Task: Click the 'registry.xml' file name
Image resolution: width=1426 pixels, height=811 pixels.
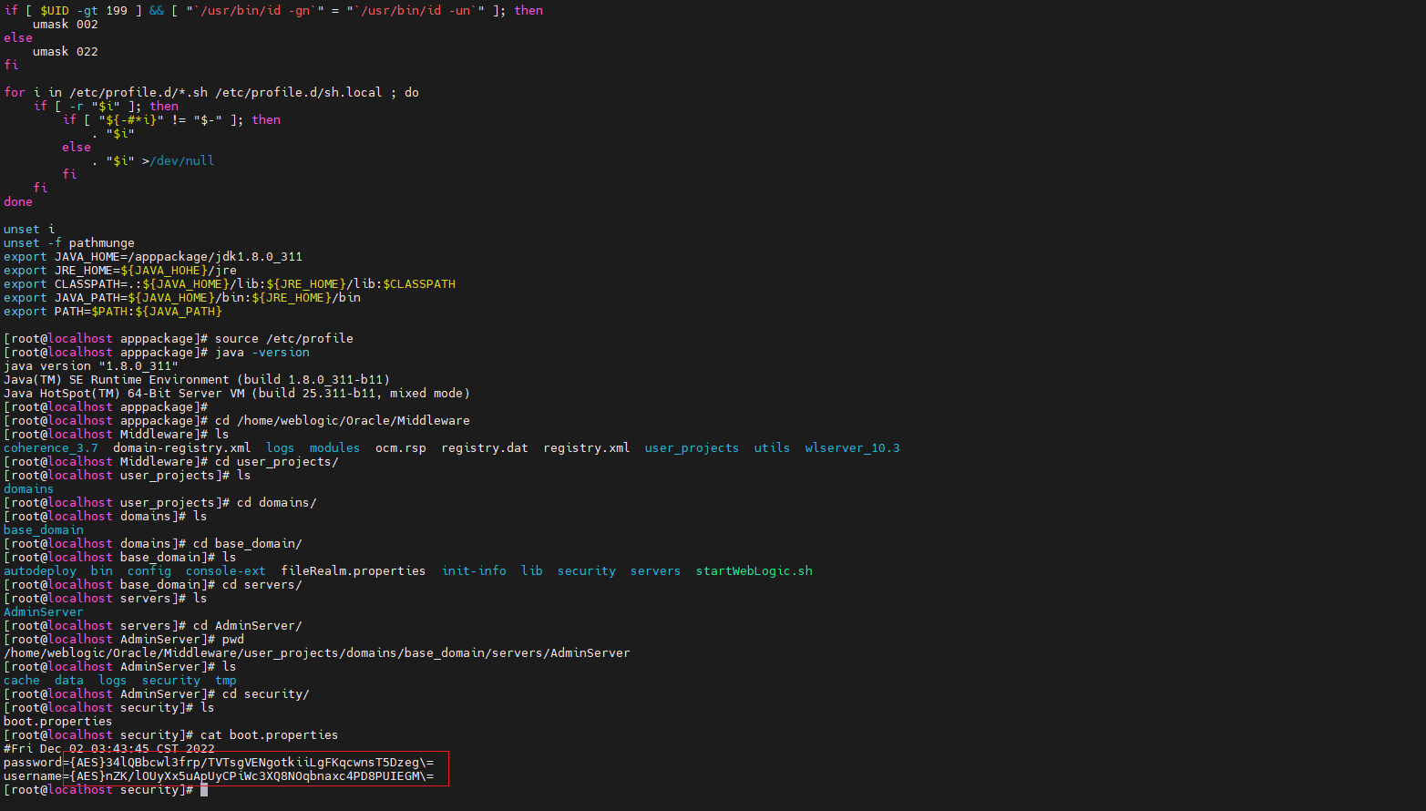Action: 587,448
